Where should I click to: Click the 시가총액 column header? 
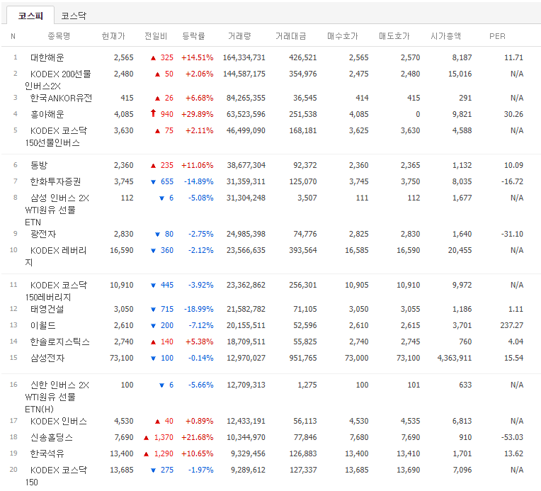446,36
